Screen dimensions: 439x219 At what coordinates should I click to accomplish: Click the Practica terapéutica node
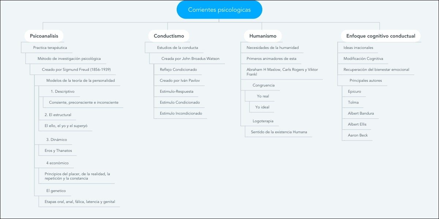pos(50,47)
